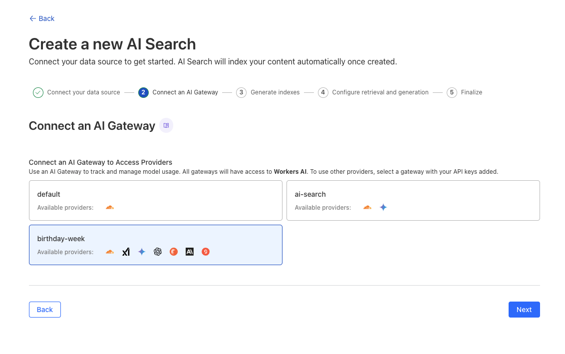The image size is (565, 354).
Task: Click the xAI provider icon in birthday-week
Action: coord(126,252)
